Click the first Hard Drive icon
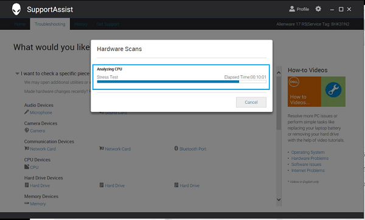The width and height of the screenshot is (365, 220). (x=27, y=185)
